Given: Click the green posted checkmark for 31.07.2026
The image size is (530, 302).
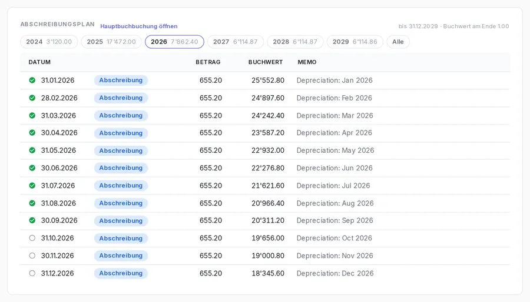Looking at the screenshot, I should (32, 186).
